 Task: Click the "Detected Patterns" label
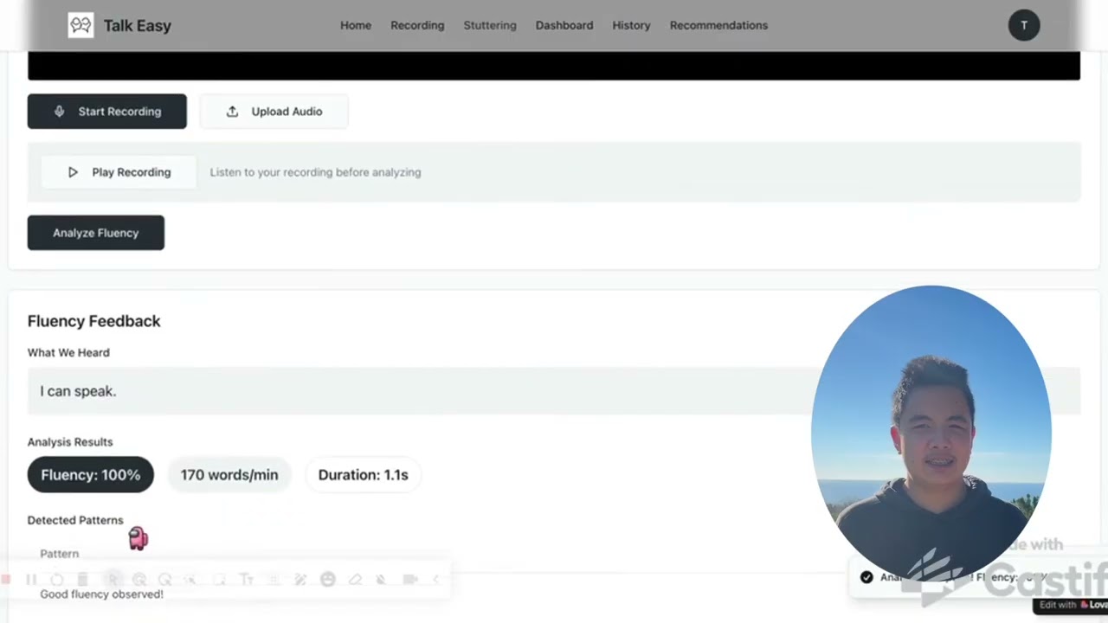pyautogui.click(x=75, y=520)
